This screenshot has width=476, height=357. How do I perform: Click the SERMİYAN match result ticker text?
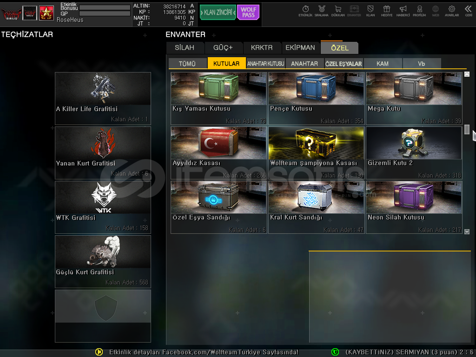(410, 352)
